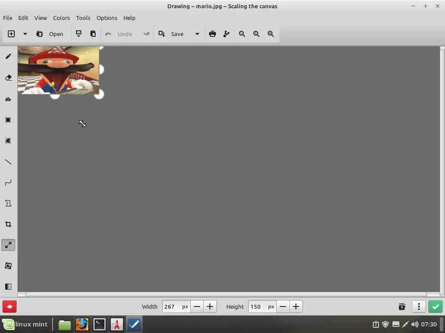Click the 07:30 clock
This screenshot has height=333, width=445.
tap(429, 324)
